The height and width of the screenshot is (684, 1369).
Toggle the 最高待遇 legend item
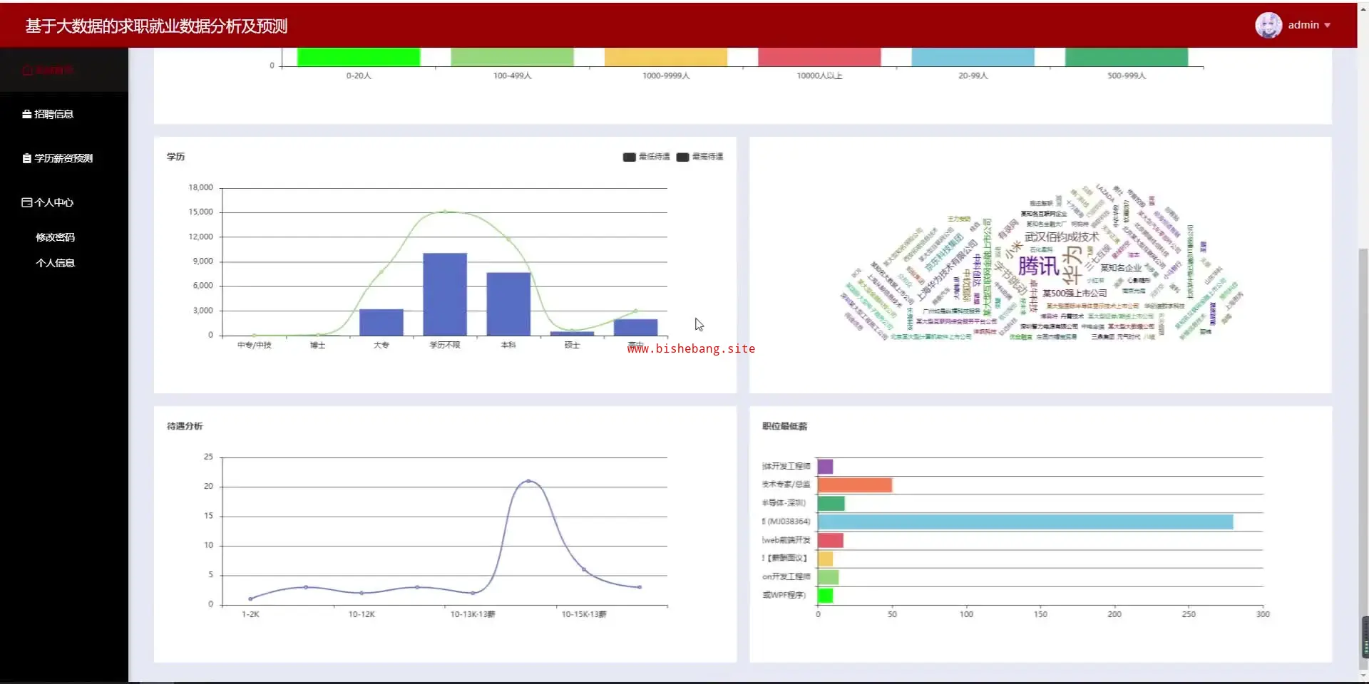pos(699,157)
